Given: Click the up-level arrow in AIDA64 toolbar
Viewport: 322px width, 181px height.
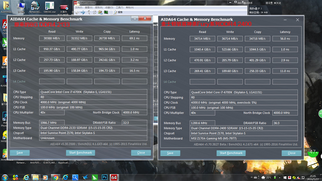Looking at the screenshot, I should 89,12.
